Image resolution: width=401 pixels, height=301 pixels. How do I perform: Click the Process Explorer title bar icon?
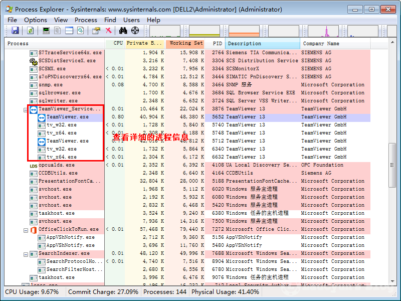(9, 9)
